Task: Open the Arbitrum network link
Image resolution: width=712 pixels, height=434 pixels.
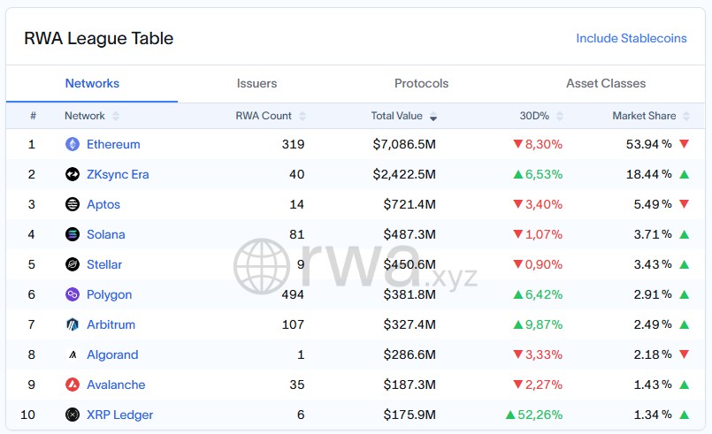Action: pos(111,324)
